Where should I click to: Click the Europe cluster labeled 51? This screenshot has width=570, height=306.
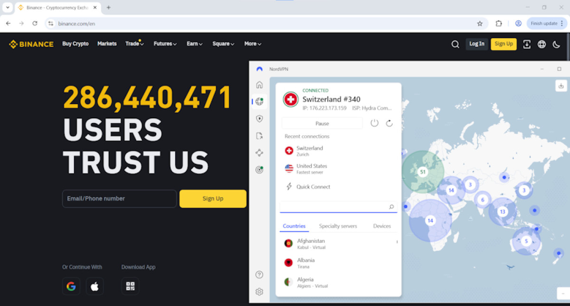422,172
